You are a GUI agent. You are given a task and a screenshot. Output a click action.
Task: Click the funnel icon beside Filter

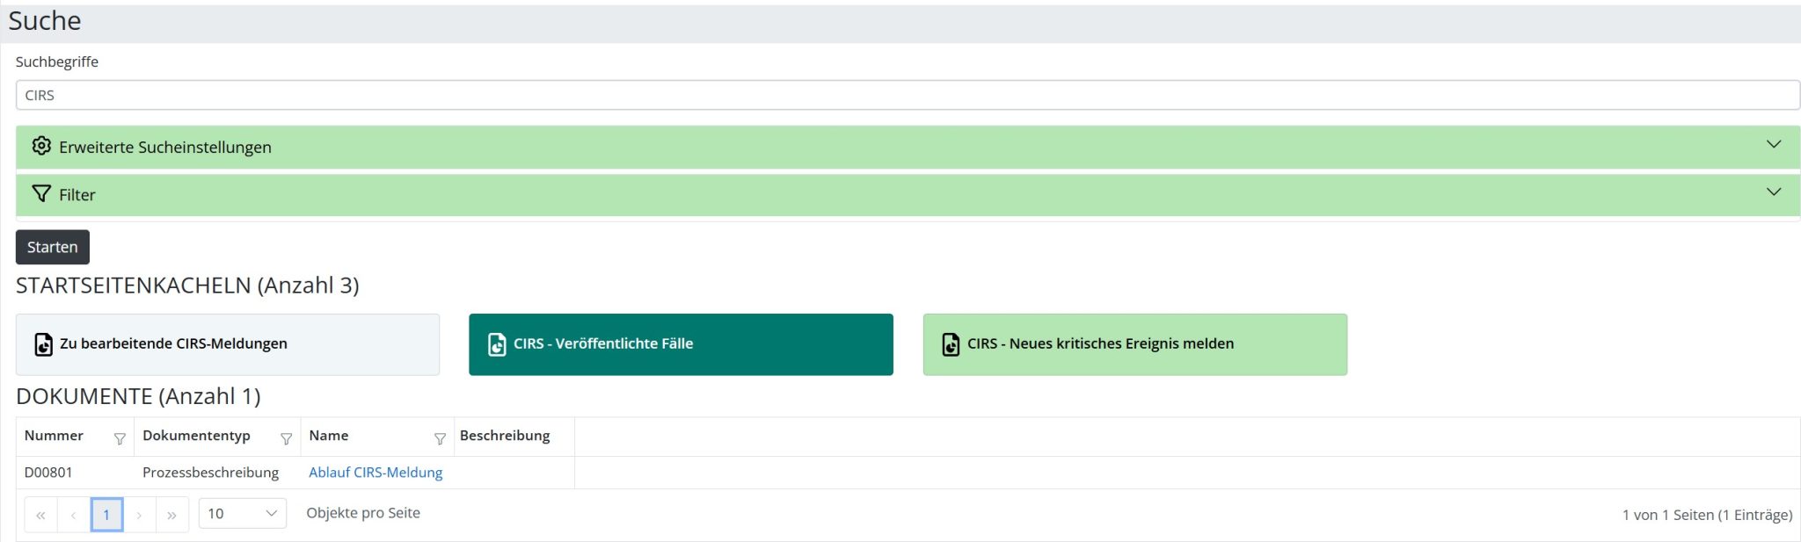41,193
